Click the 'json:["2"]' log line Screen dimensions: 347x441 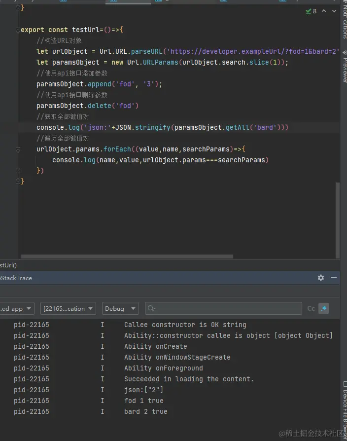(143, 390)
